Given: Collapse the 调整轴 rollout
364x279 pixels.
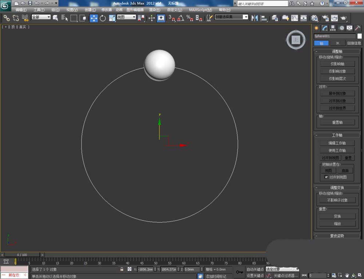Looking at the screenshot, I should point(337,52).
